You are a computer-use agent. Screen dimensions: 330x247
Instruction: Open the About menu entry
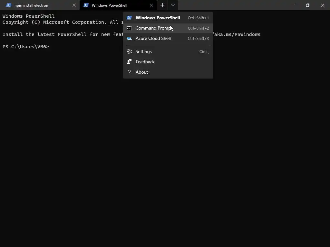(x=168, y=72)
